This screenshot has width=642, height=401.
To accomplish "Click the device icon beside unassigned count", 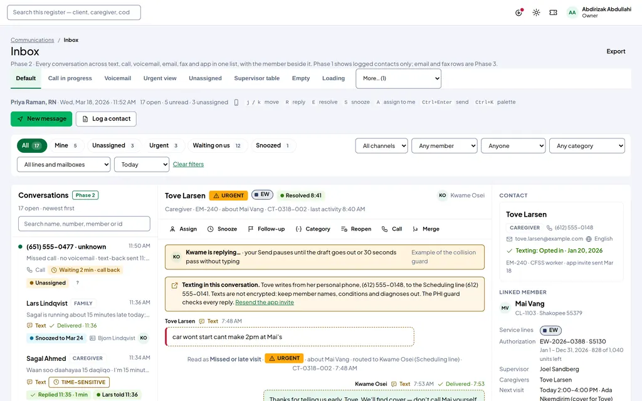I will (x=236, y=102).
